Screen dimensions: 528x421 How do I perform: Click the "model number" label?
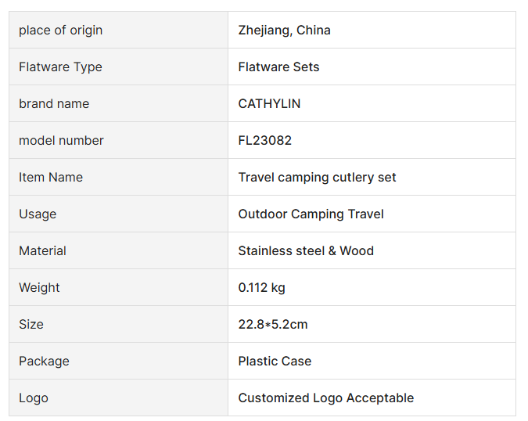[x=61, y=141]
